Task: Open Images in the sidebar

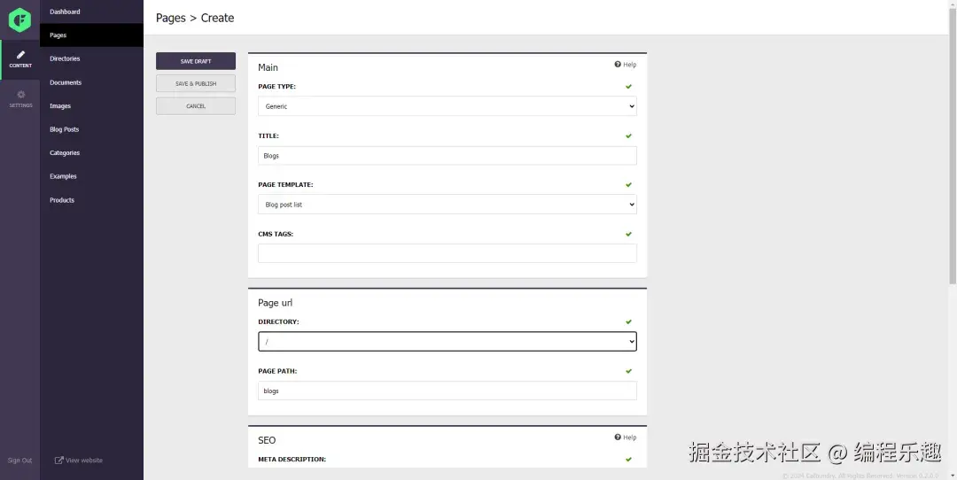Action: 91,106
